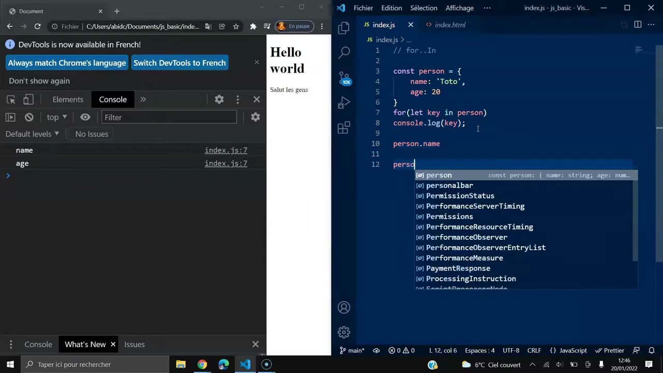
Task: Open the editor More Actions ellipsis
Action: (651, 25)
